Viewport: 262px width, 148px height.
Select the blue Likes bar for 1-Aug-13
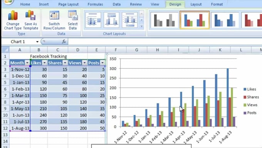[228, 97]
